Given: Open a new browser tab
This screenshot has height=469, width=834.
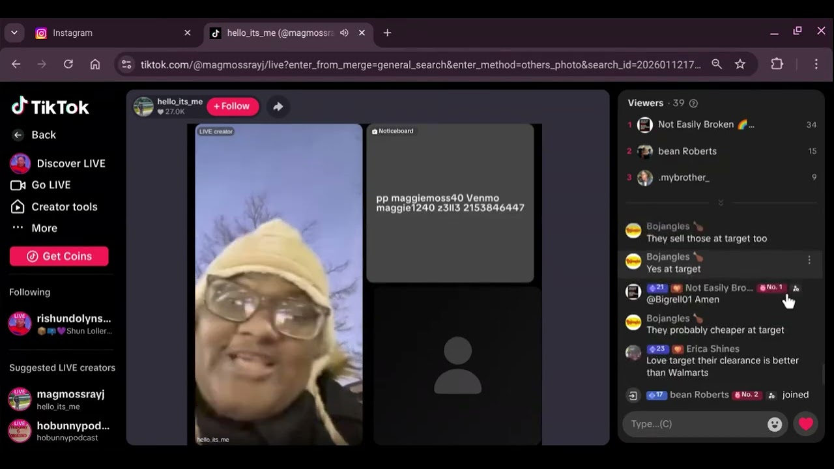Looking at the screenshot, I should pyautogui.click(x=387, y=33).
